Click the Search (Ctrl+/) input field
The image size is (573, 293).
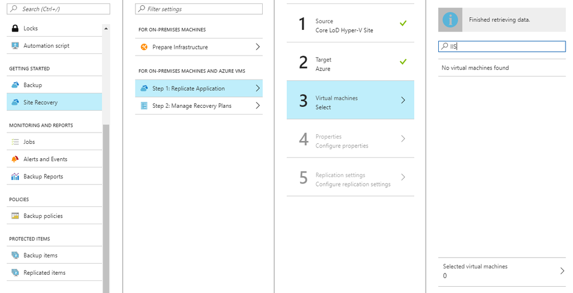59,9
